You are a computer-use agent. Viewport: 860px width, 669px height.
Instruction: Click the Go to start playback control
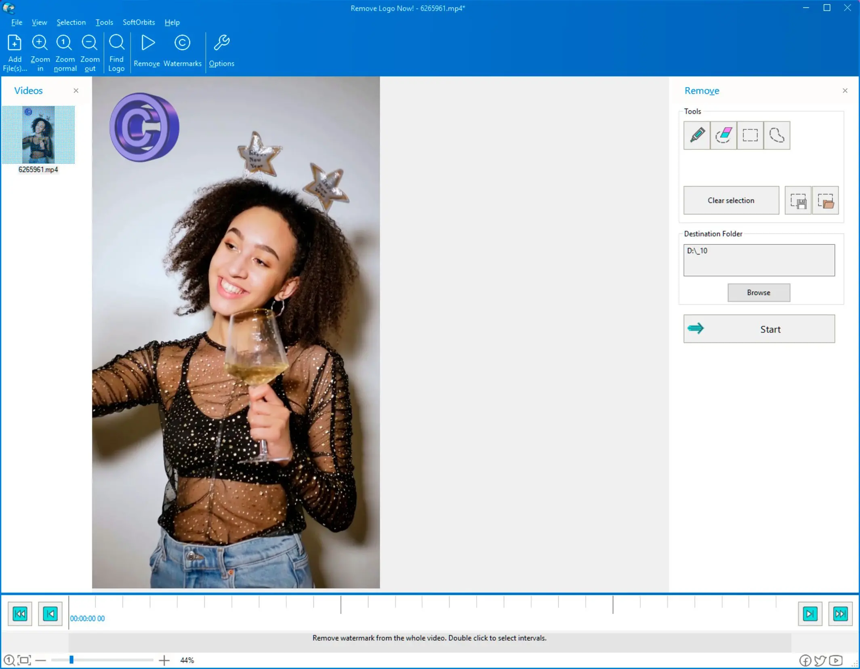point(19,613)
